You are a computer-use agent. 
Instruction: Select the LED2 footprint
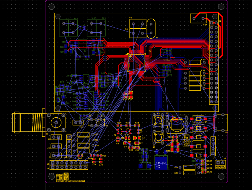tap(204, 168)
